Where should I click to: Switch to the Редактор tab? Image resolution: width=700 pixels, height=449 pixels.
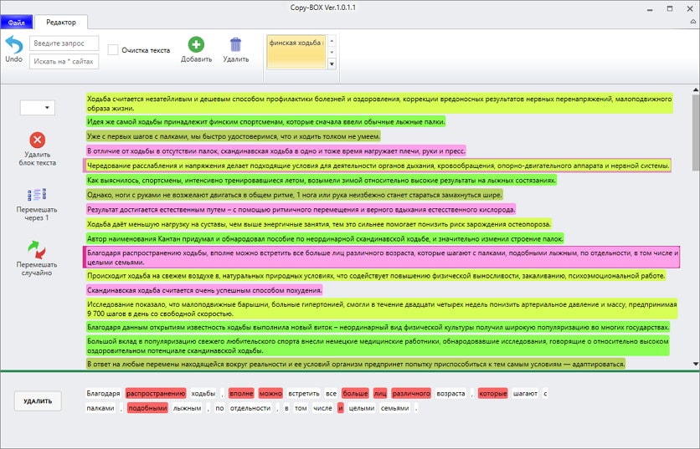pyautogui.click(x=60, y=22)
